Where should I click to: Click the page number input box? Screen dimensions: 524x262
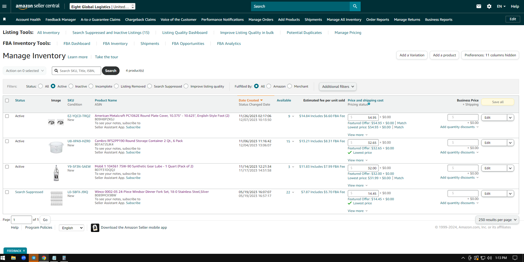tap(21, 220)
